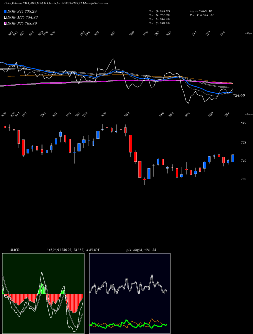
Task: Click the <Lows label on the right edge
Action: click(248, 114)
